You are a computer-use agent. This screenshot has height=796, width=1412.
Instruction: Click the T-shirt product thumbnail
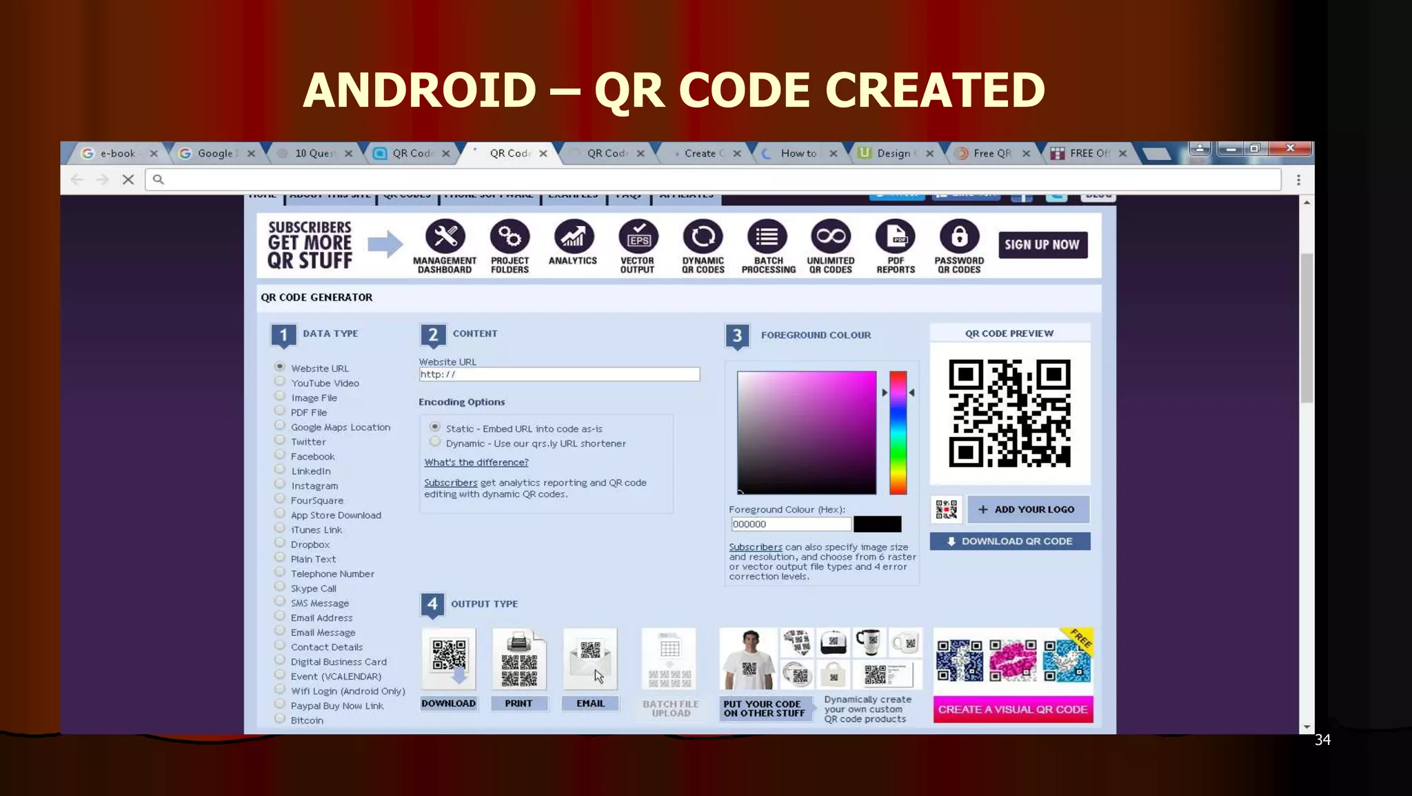pos(749,659)
